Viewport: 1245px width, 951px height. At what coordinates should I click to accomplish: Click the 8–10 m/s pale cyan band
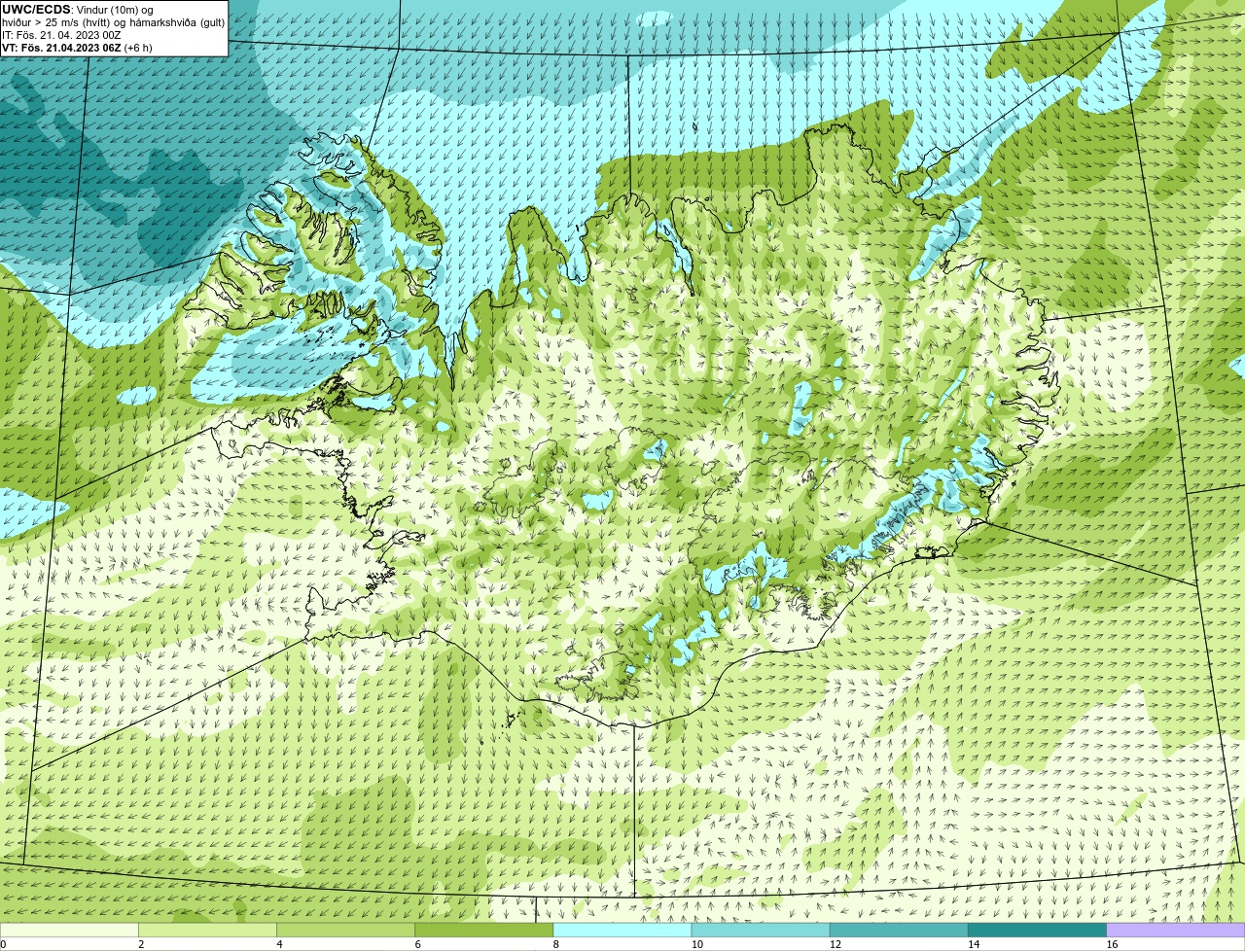coord(622,931)
